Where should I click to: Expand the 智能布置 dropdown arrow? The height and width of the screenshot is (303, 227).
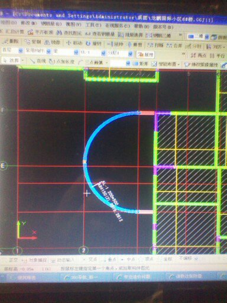coord(179,65)
